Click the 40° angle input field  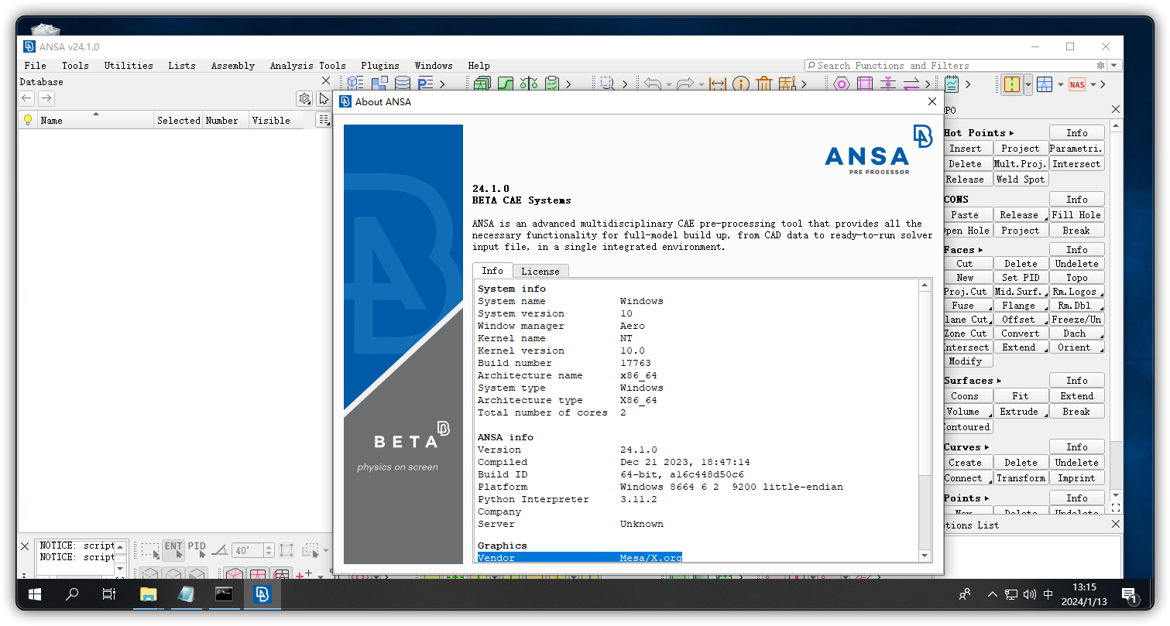coord(248,550)
